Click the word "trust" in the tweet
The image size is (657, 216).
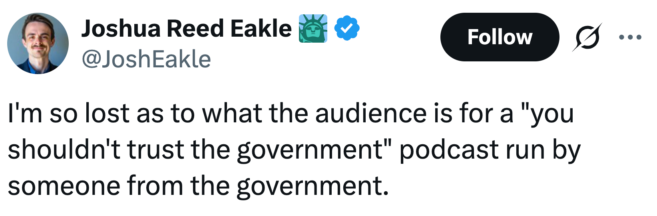coord(156,150)
